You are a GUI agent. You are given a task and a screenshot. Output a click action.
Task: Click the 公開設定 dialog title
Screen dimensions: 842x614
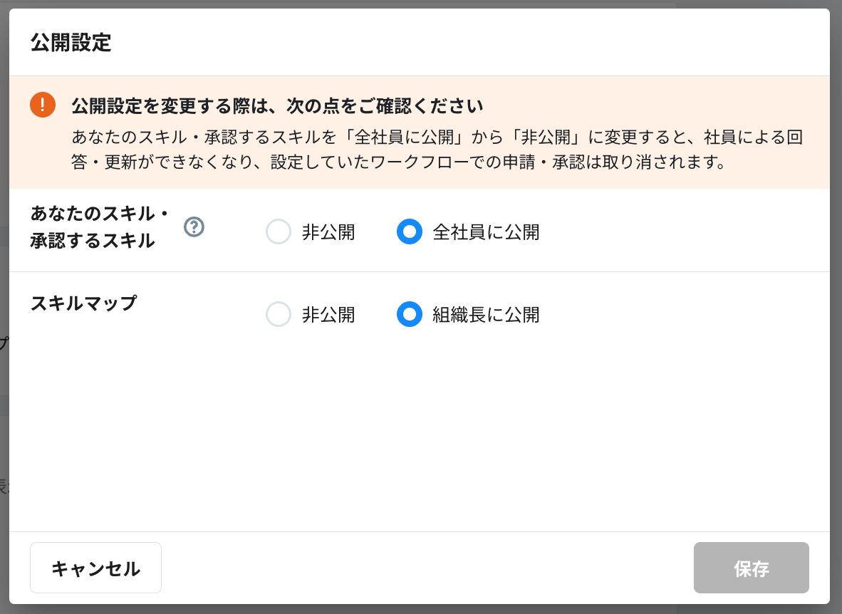(71, 43)
